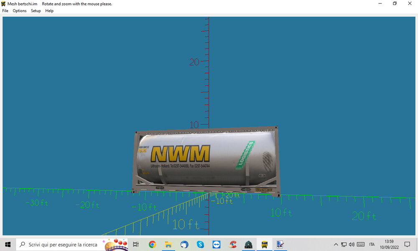This screenshot has height=251, width=418.
Task: Open TeamViewer from taskbar
Action: 216,244
